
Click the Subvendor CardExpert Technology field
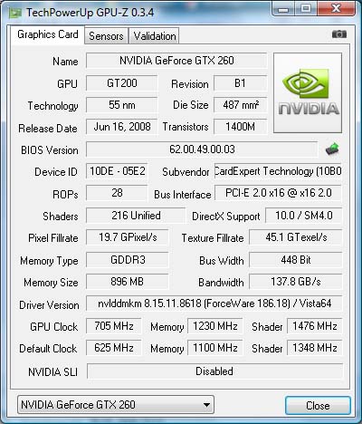tap(278, 171)
